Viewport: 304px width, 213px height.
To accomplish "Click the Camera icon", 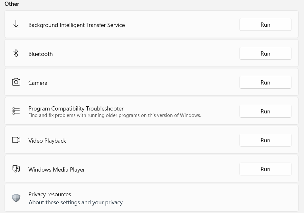I will coord(16,82).
